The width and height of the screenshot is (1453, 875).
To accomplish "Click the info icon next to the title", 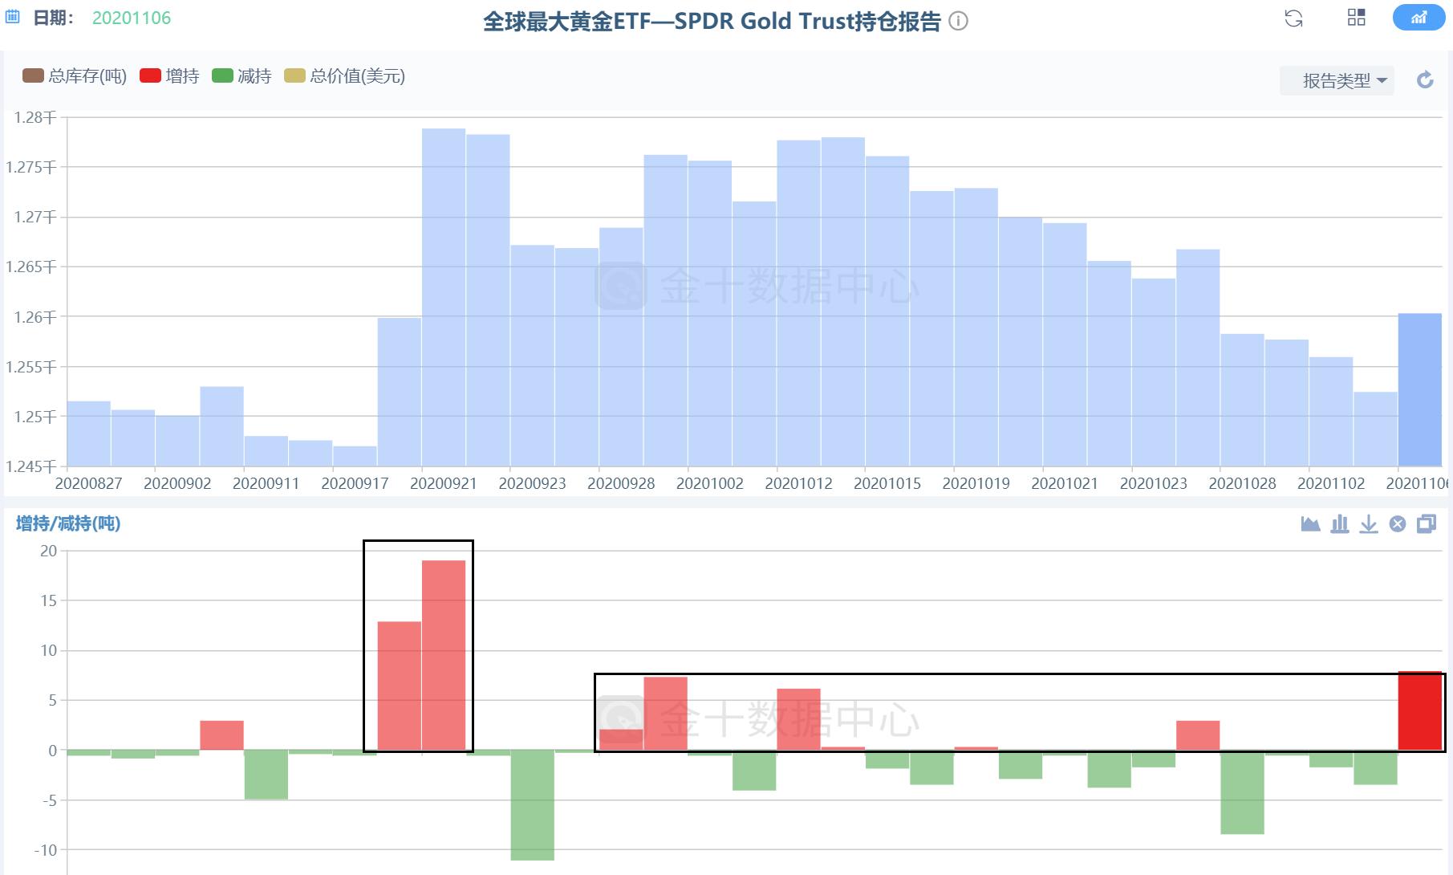I will point(957,21).
